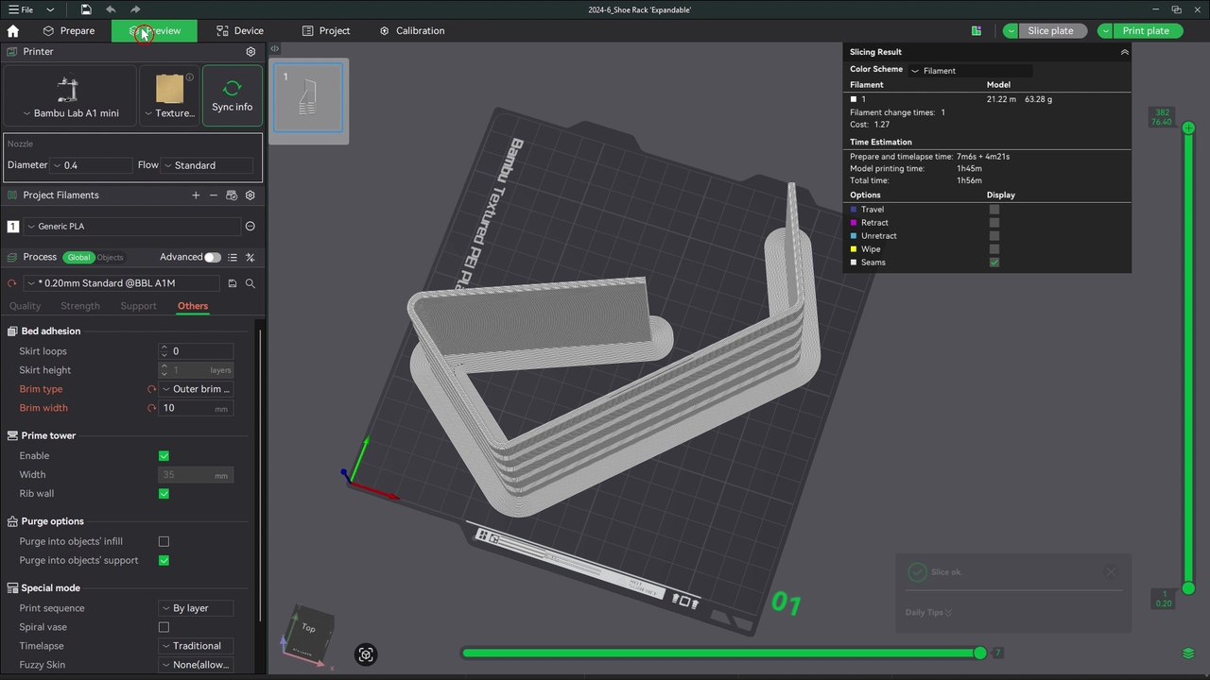Open printer settings gear icon
Screen dimensions: 1210x680
[251, 52]
